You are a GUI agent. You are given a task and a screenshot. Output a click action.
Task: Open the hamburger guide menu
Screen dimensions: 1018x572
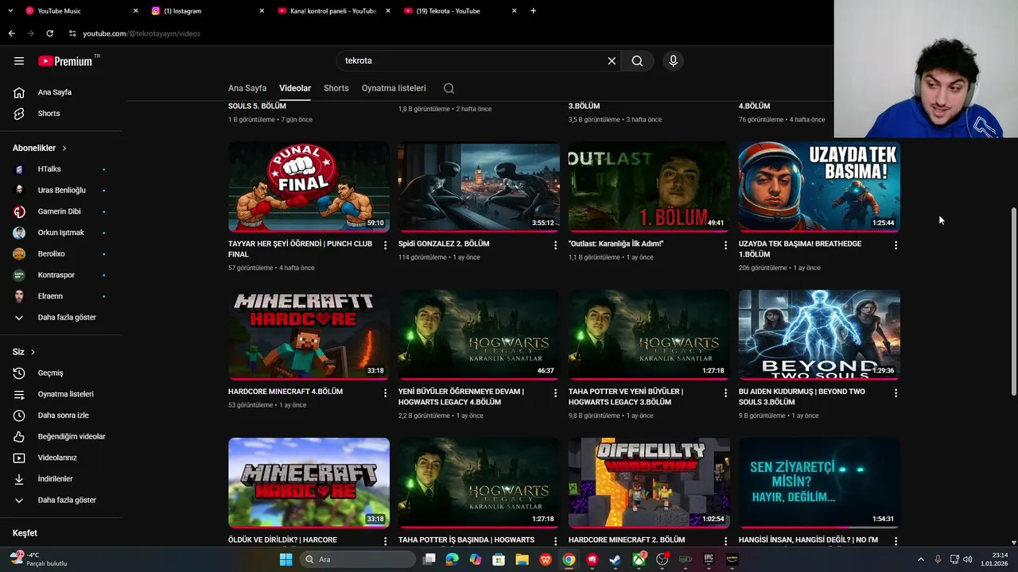tap(19, 61)
